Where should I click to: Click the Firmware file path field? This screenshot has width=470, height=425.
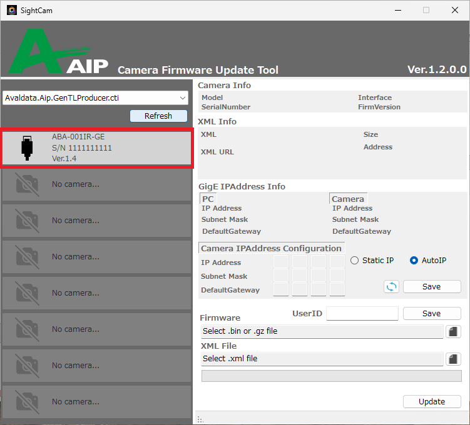point(322,331)
